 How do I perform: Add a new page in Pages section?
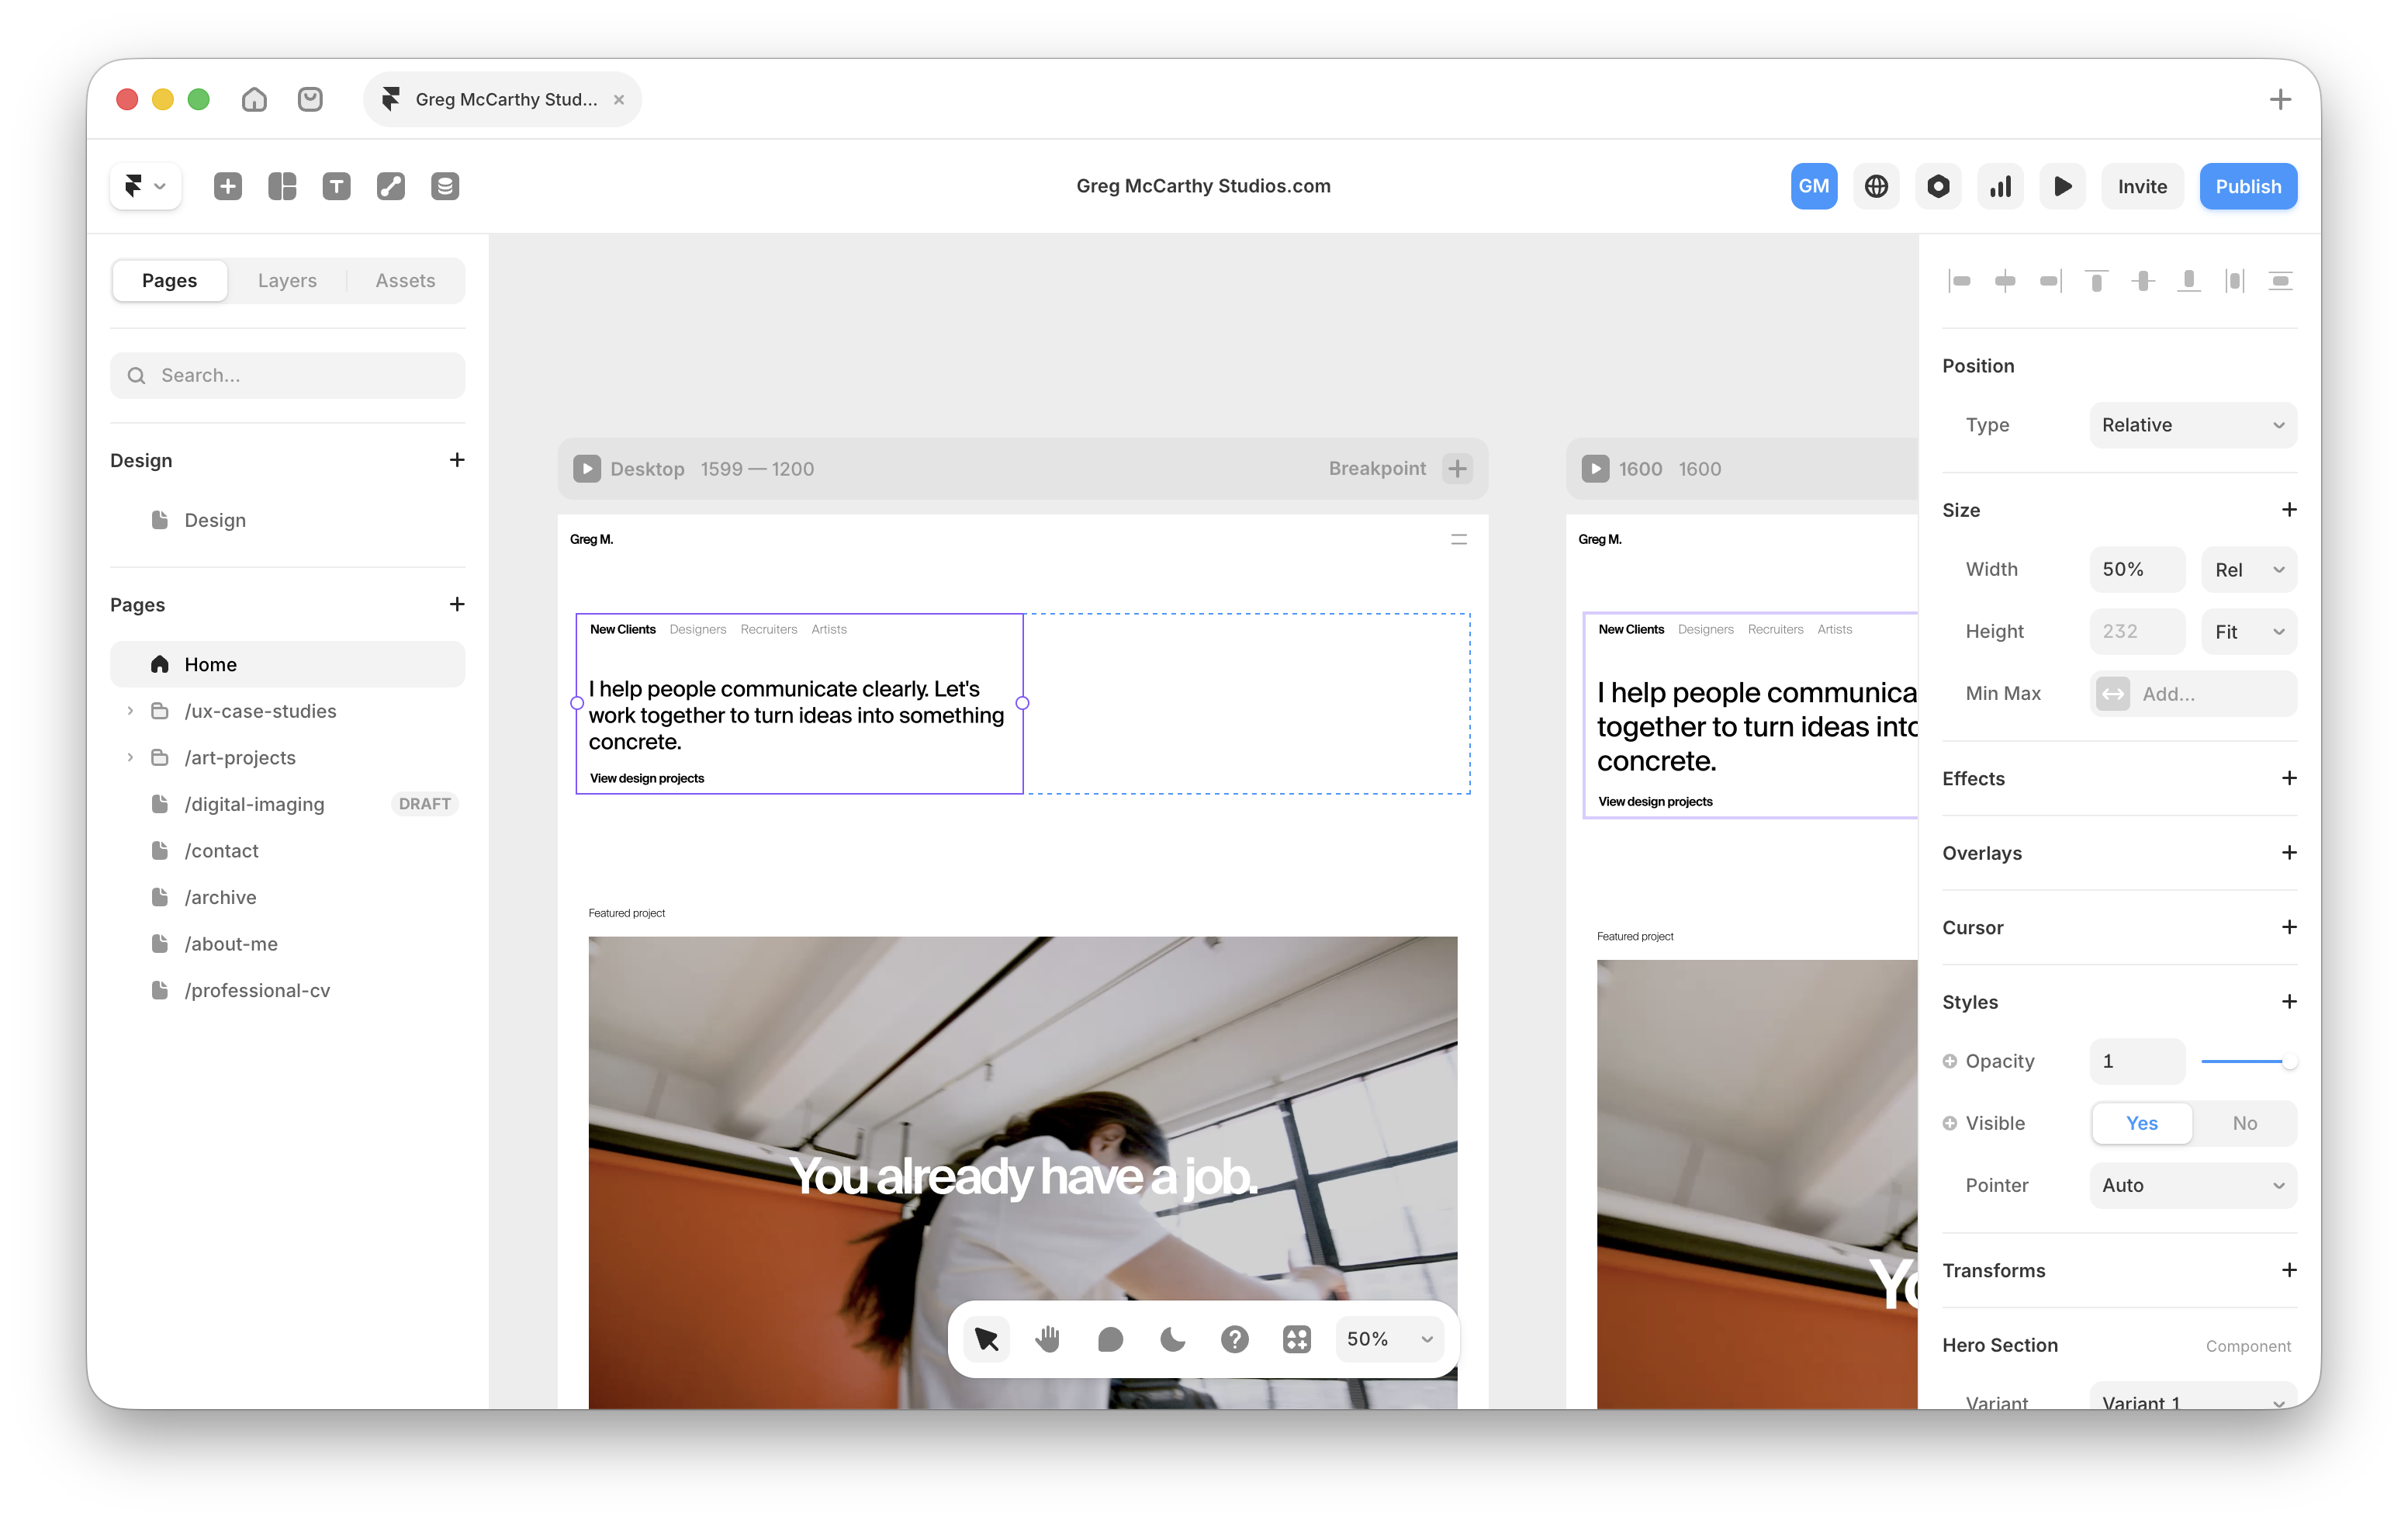point(457,604)
